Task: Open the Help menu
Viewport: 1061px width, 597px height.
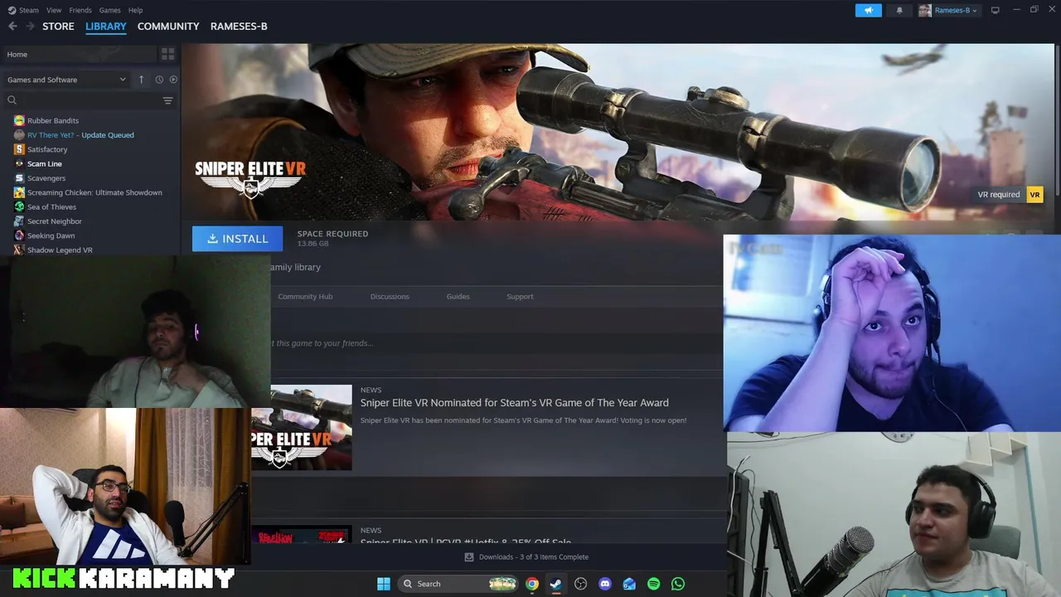Action: point(136,10)
